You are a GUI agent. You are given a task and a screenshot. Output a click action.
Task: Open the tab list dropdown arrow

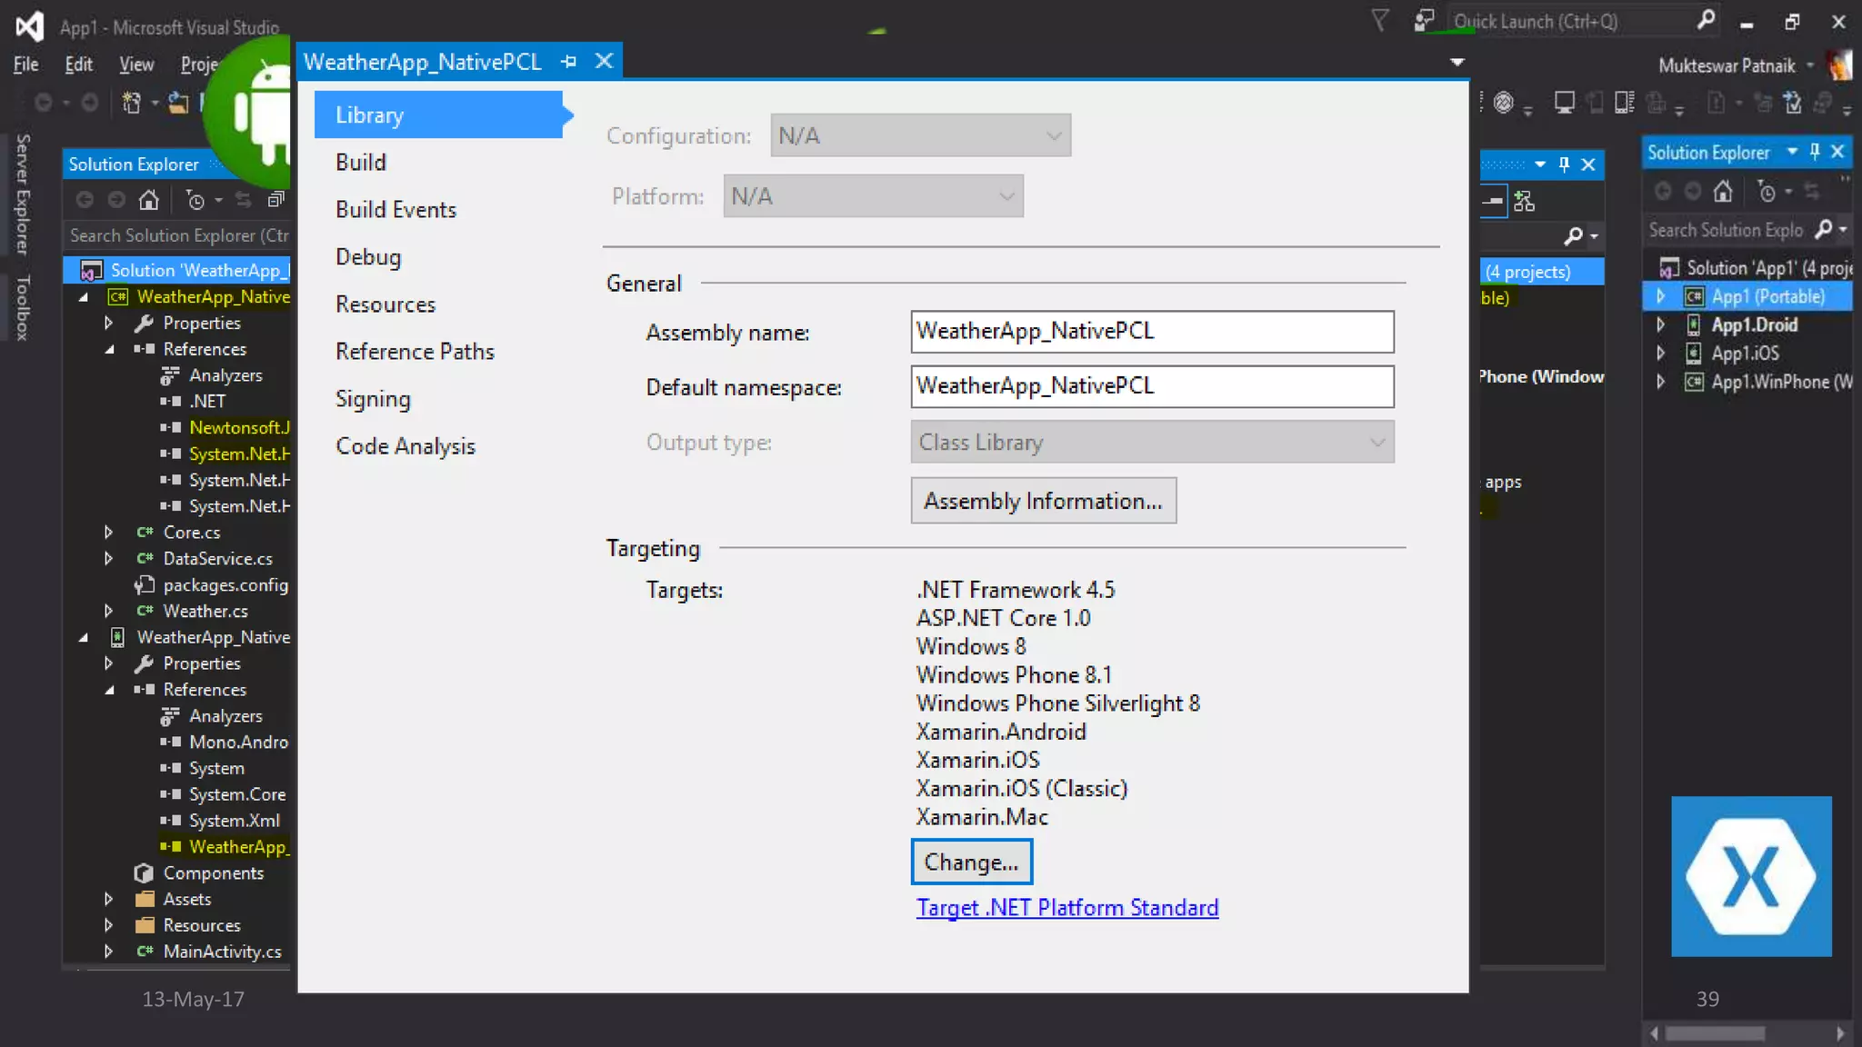(x=1457, y=62)
